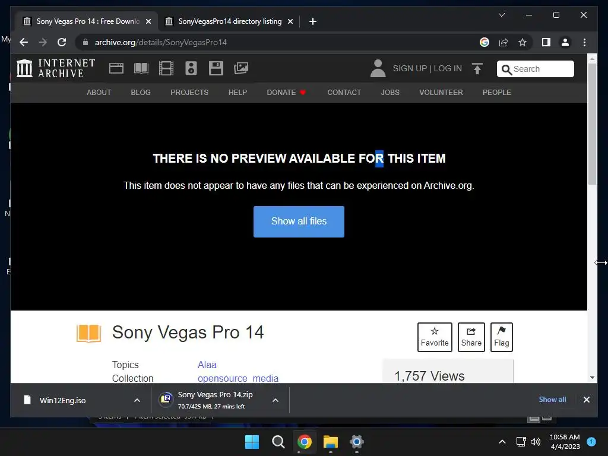
Task: Open the Software floppy-disk icon in header
Action: 216,68
